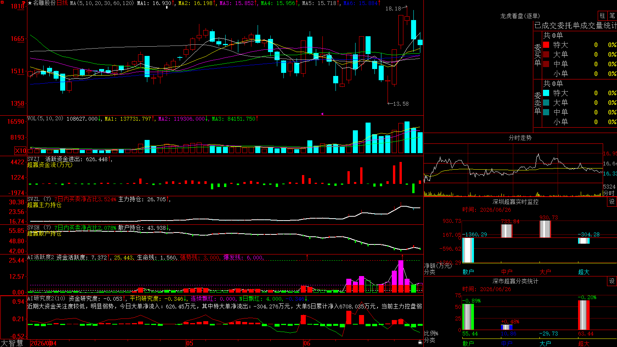Click the 小单 row under 委买单
Viewport: 617px width, 347px height.
579,74
